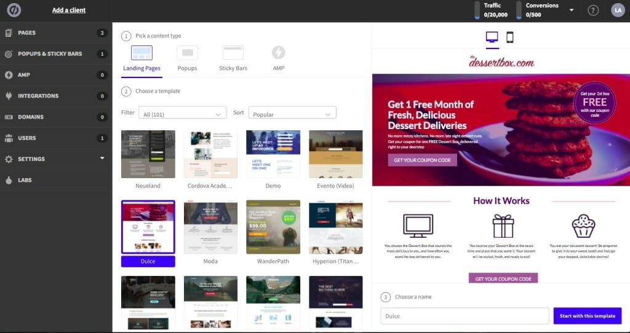
Task: Select the WanderPath template thumbnail
Action: coord(273,227)
